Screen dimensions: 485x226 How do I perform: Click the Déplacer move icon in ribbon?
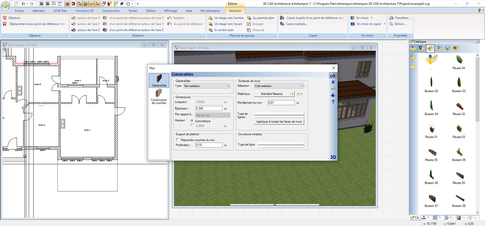point(5,18)
